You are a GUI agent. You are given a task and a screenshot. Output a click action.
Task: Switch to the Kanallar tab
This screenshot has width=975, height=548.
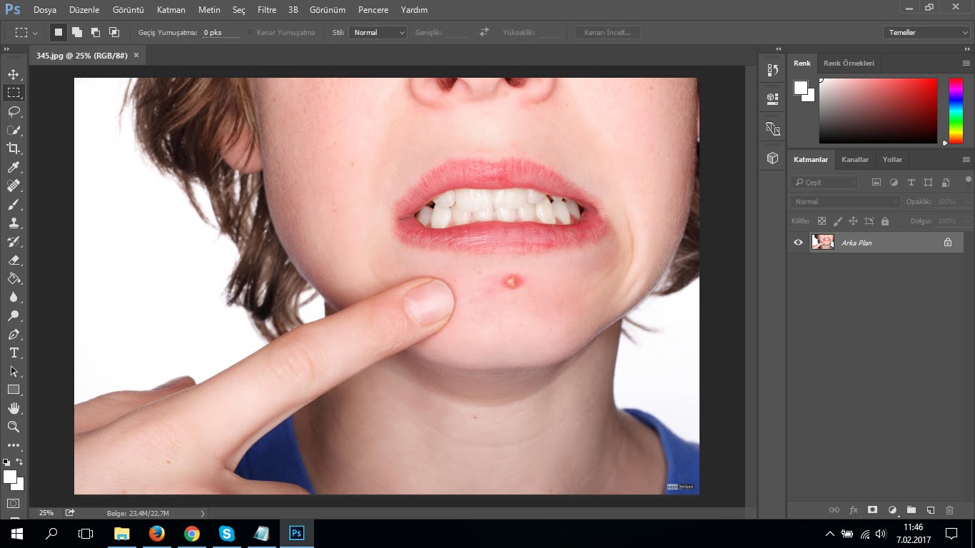point(855,159)
